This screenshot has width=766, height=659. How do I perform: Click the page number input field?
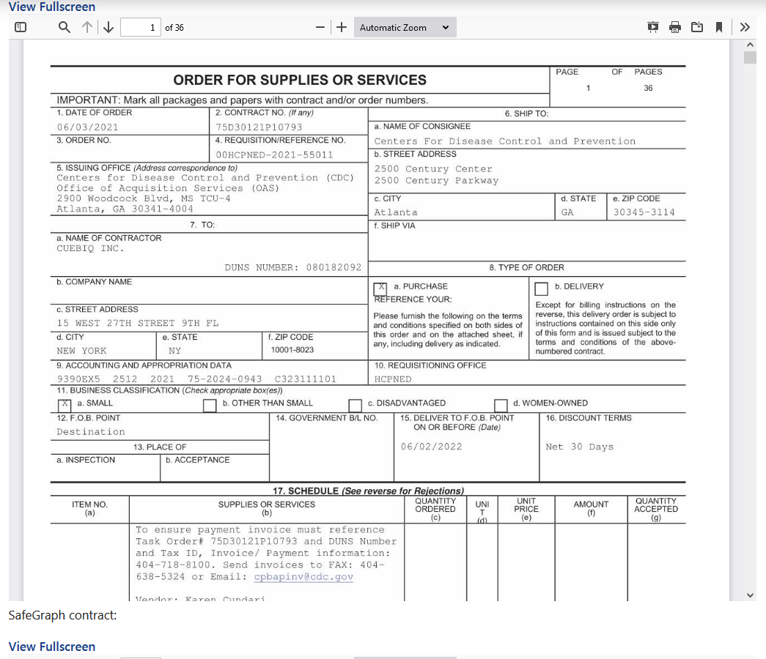pyautogui.click(x=141, y=27)
